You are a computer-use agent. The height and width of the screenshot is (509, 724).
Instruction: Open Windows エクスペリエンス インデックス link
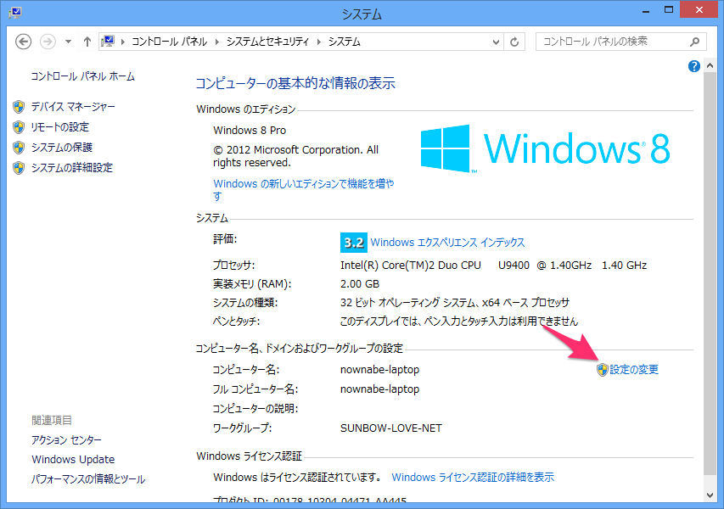click(x=447, y=243)
